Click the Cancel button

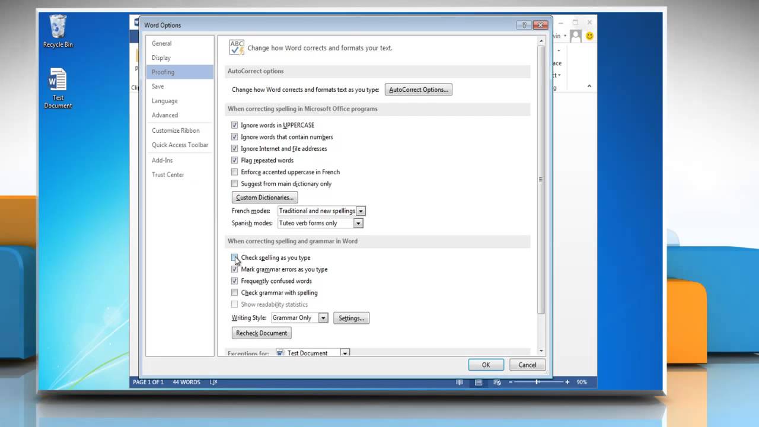coord(527,365)
